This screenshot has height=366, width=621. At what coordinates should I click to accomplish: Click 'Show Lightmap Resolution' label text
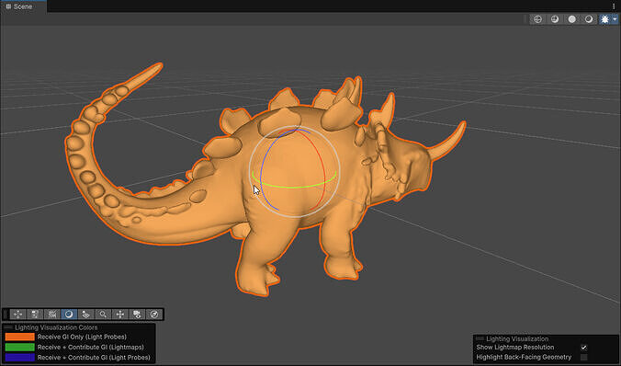515,348
